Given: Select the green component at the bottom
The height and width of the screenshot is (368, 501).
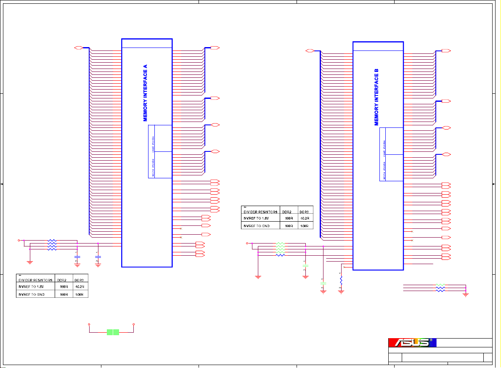Looking at the screenshot, I should tap(113, 332).
